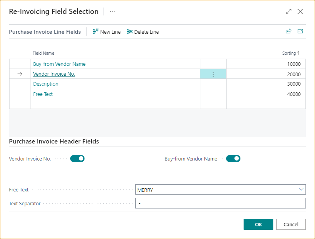Select the Buy-from Vendor Name row
Screen dimensions: 315x239
pos(60,64)
